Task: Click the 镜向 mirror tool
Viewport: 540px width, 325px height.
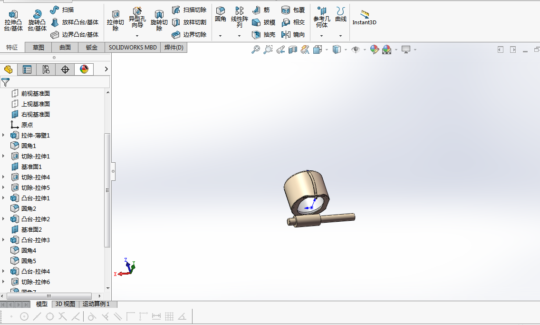Action: [x=293, y=34]
